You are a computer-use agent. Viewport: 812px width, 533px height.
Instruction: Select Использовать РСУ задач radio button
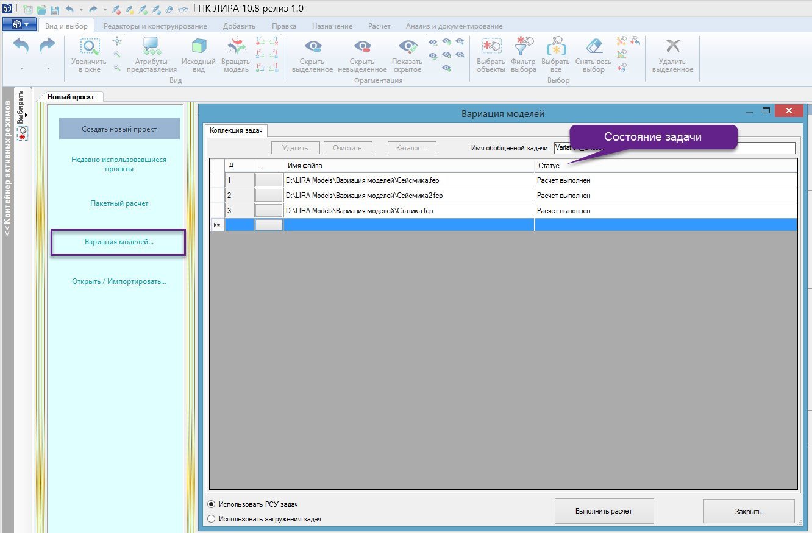click(x=212, y=504)
